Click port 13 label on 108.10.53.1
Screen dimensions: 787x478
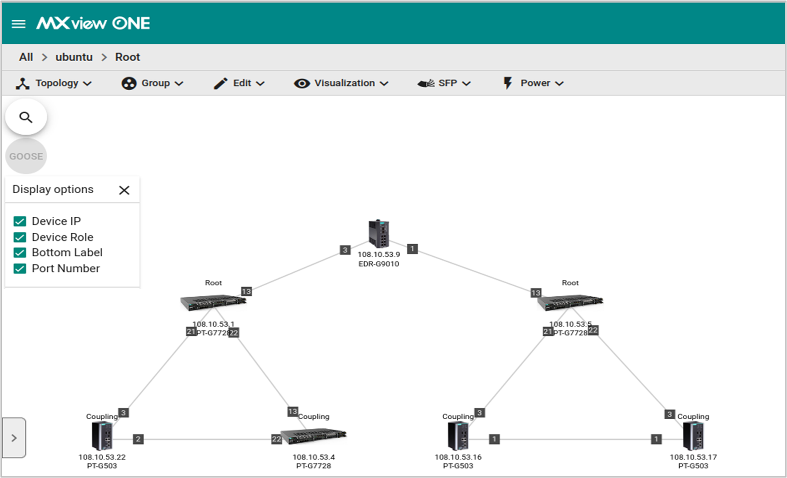(246, 292)
